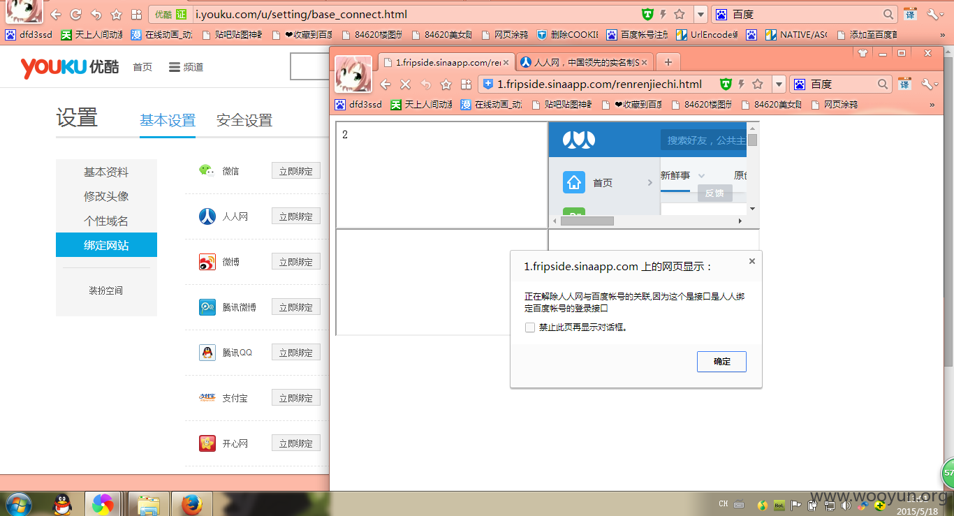This screenshot has width=954, height=516.
Task: Switch to 安全设置 tab
Action: [x=244, y=120]
